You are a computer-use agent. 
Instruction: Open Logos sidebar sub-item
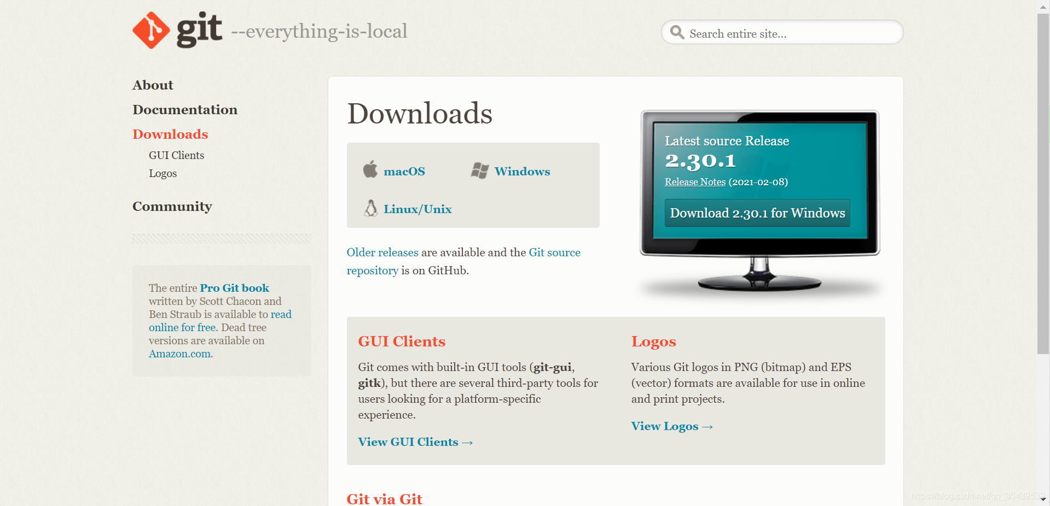[x=163, y=173]
